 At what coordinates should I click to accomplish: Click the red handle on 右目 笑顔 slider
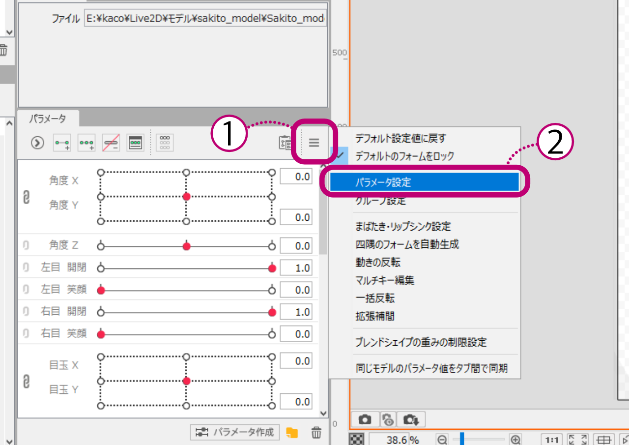[x=101, y=334]
